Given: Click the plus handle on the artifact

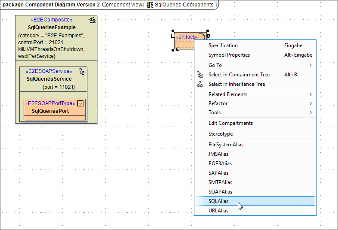Looking at the screenshot, I should (x=209, y=36).
